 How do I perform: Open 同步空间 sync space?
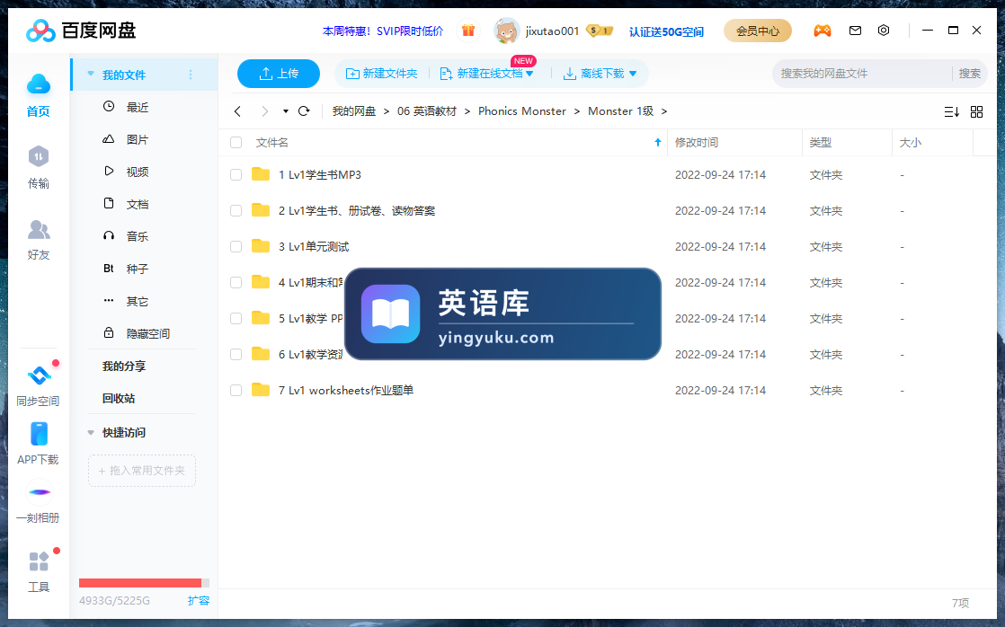(39, 384)
